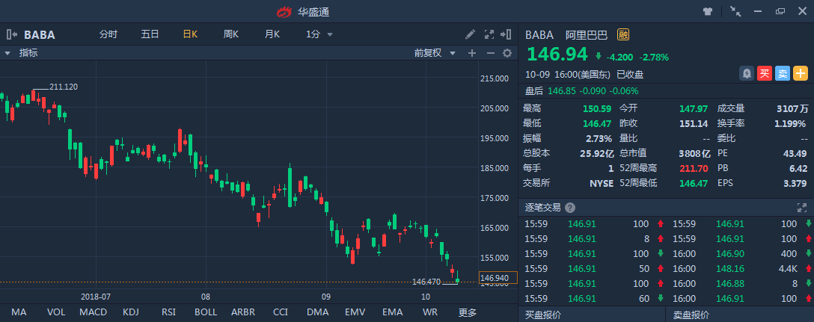Enable the MA indicator
Screen dimensions: 814x322
point(19,312)
